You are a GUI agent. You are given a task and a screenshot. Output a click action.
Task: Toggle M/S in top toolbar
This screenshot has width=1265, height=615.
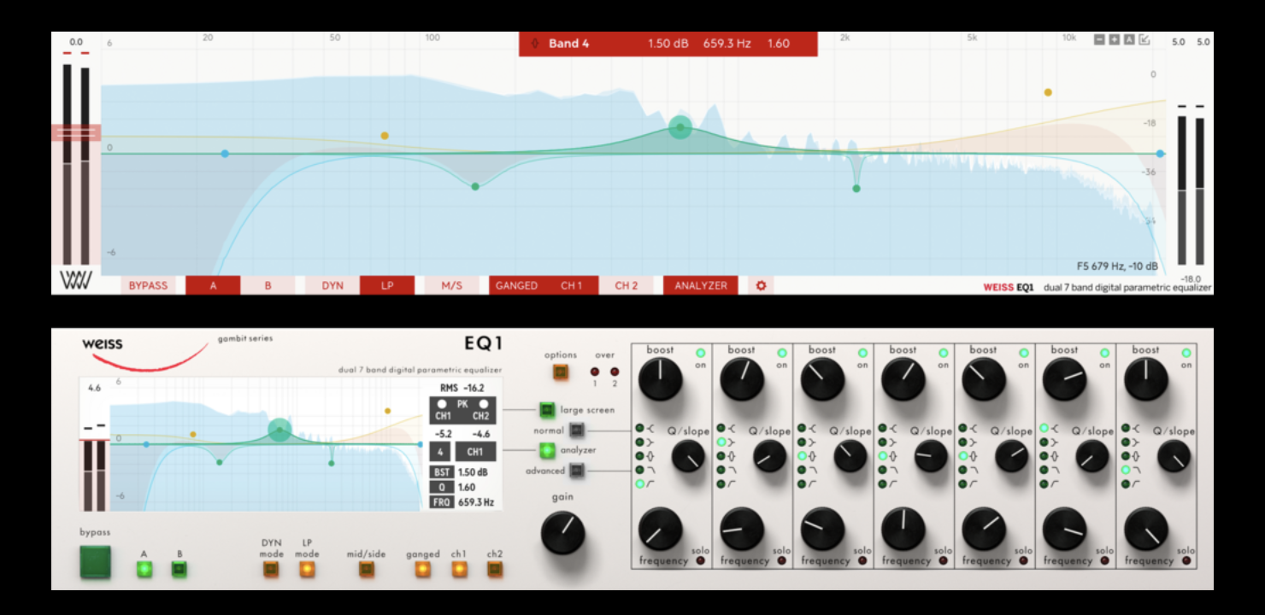451,285
